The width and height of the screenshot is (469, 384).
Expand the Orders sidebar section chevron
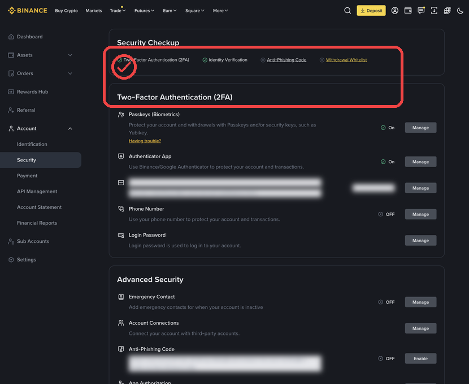[70, 73]
